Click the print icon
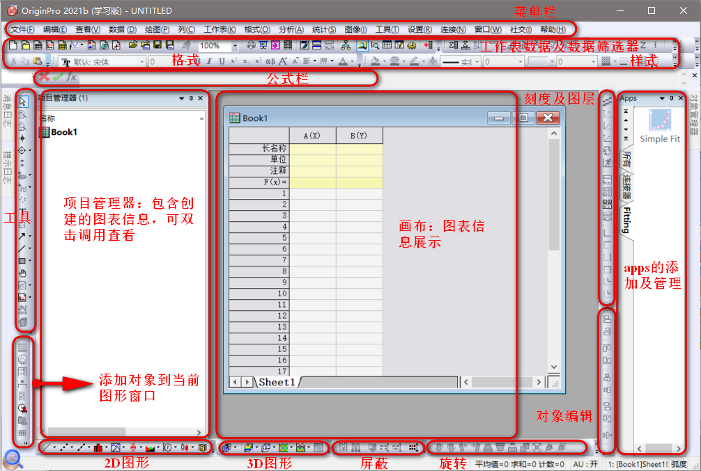The width and height of the screenshot is (701, 471). [252, 45]
